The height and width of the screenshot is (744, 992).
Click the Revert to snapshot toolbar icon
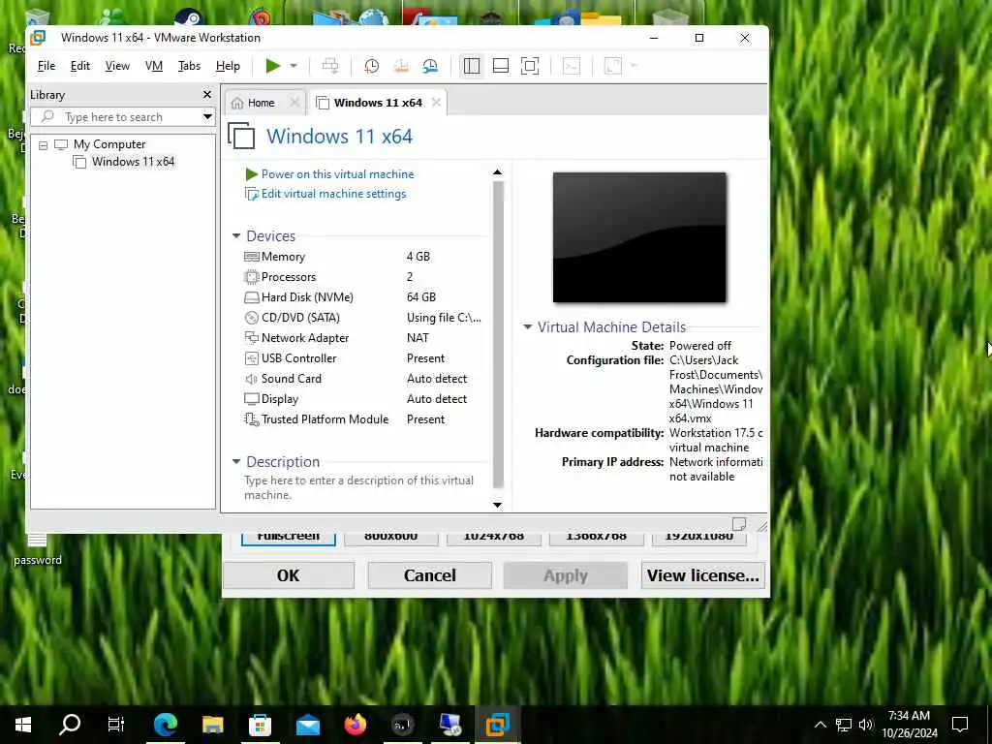pyautogui.click(x=401, y=66)
